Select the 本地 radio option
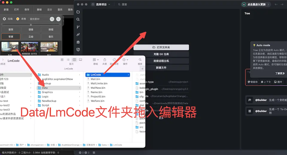 coord(18,19)
